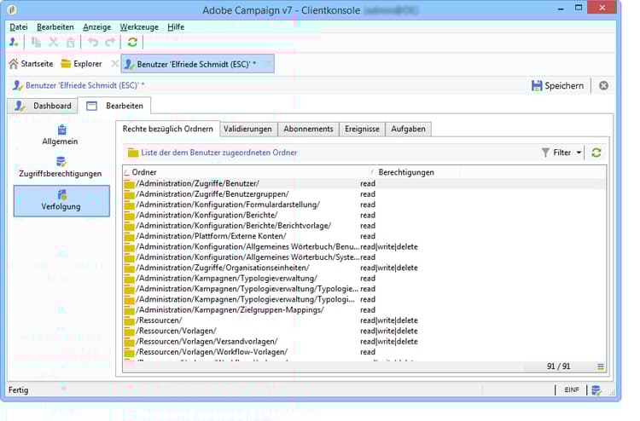
Task: Open the Allgemein section
Action: (61, 136)
